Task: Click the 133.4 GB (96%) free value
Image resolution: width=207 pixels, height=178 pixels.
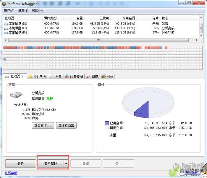Action: [125, 28]
